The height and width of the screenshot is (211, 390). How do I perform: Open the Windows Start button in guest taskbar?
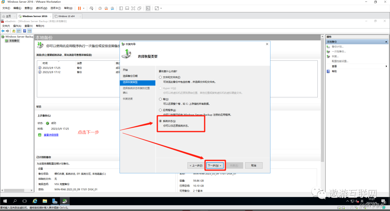coord(5,201)
